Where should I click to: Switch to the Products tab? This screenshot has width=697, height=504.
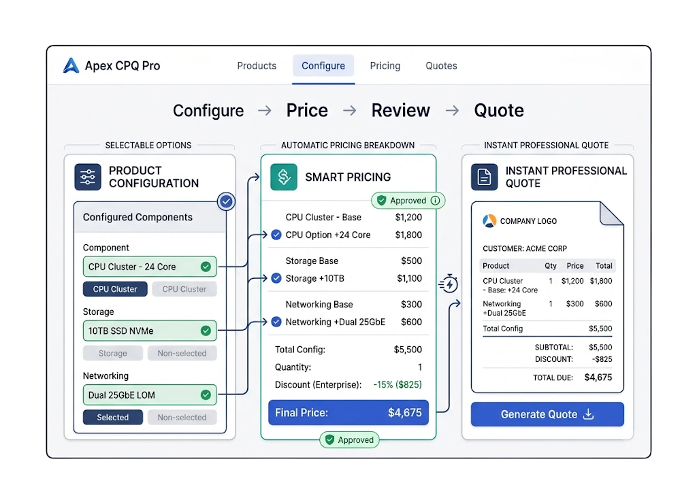click(x=257, y=66)
